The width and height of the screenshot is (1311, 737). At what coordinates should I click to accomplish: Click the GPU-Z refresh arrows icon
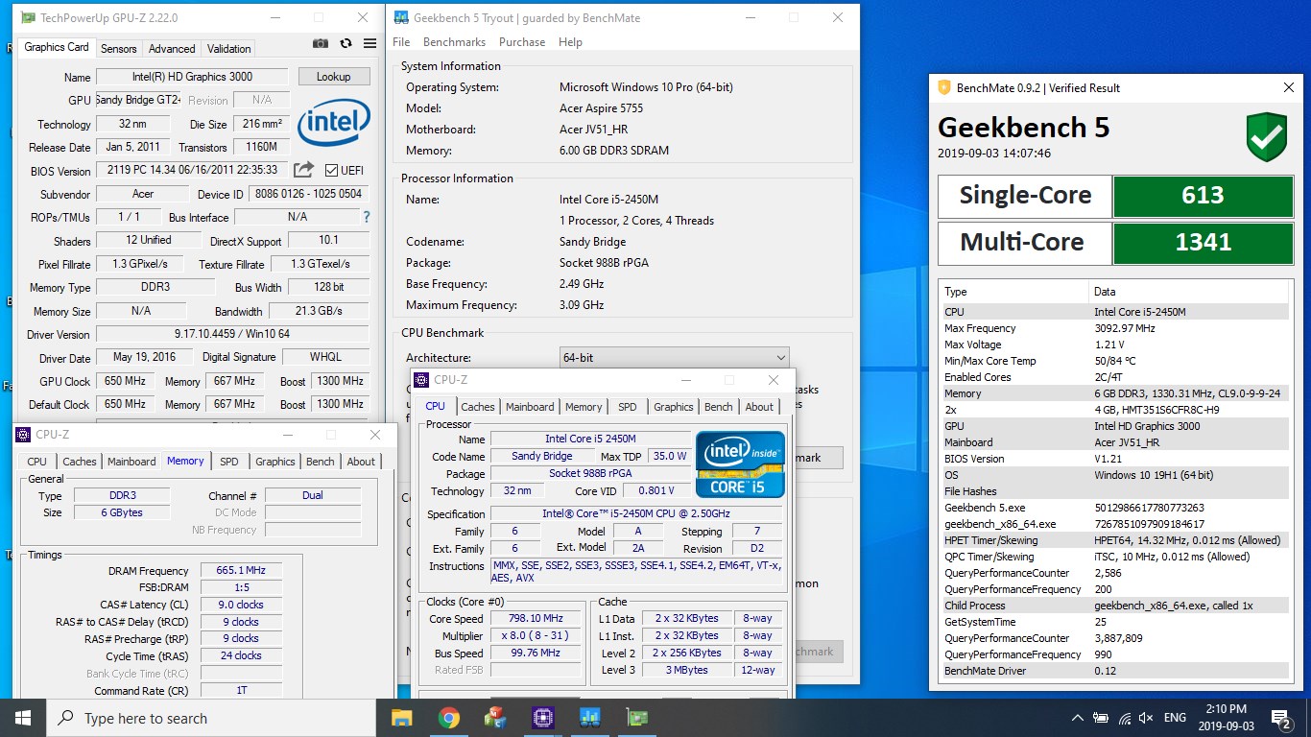pyautogui.click(x=346, y=43)
